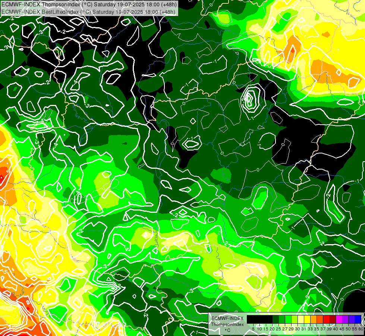Click the legend tick value 35

coord(317,329)
